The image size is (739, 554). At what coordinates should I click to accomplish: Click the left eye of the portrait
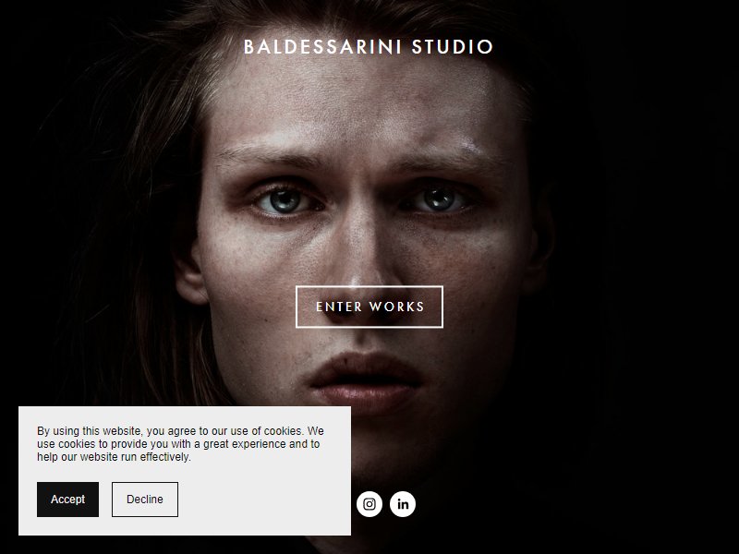point(285,200)
